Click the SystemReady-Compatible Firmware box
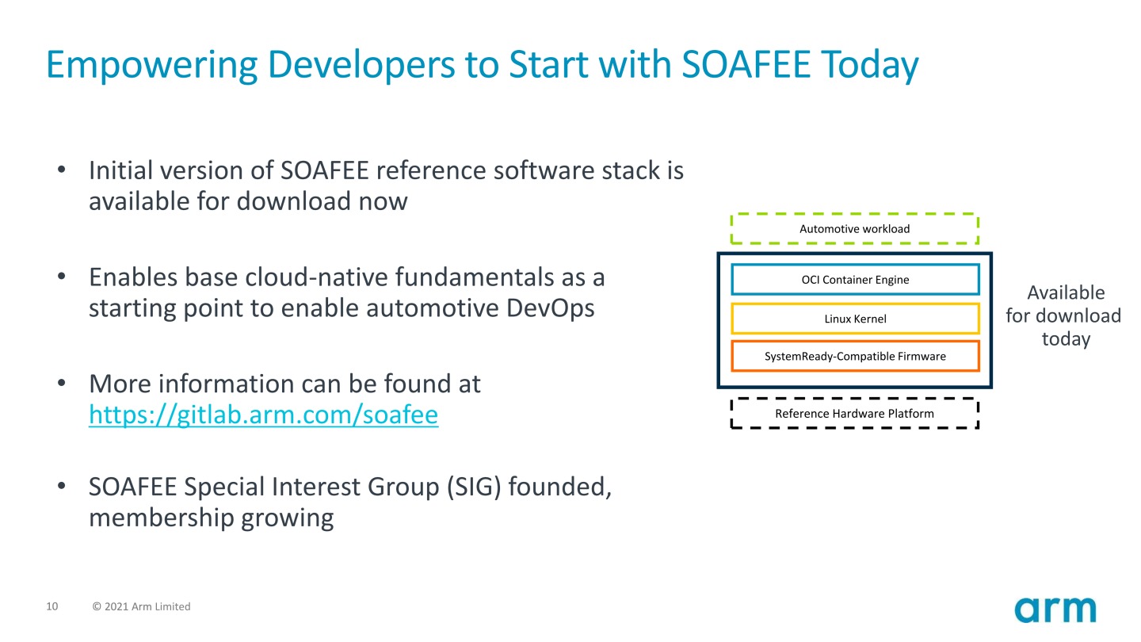1141x642 pixels. point(854,357)
